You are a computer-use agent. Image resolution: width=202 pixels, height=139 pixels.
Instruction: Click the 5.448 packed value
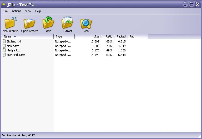pos(122,55)
